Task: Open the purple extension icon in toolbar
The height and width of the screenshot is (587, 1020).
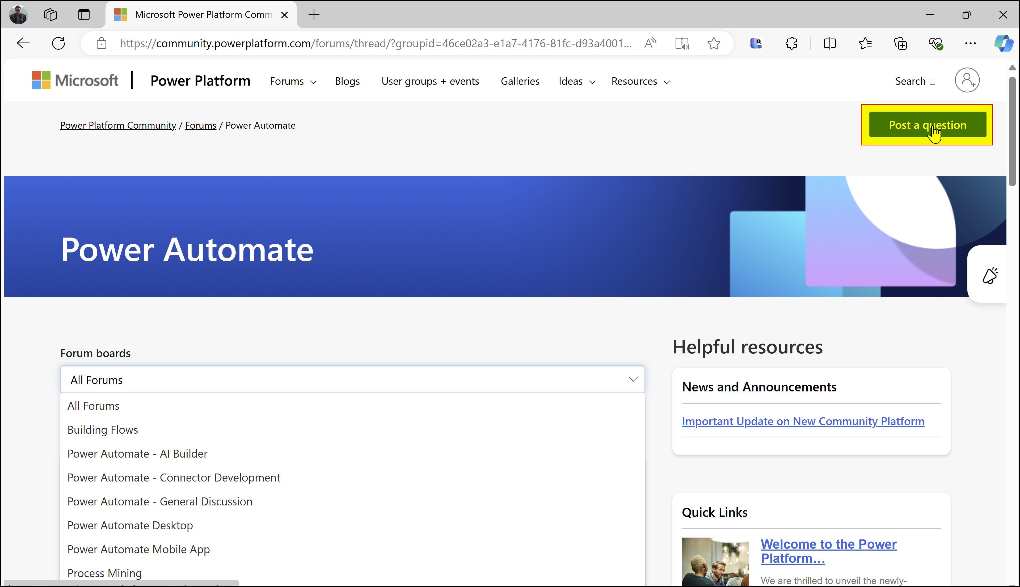Action: 756,43
